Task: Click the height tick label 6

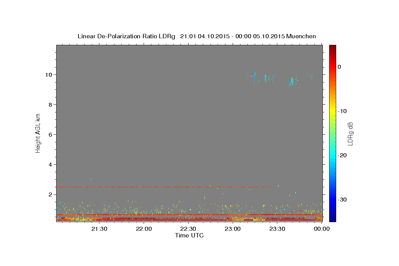Action: coord(51,134)
